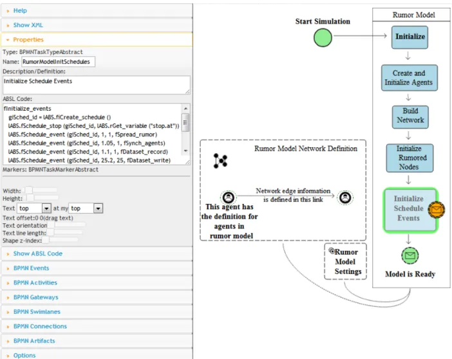Expand the BPMN Gateways section
This screenshot has width=452, height=359.
pos(97,297)
